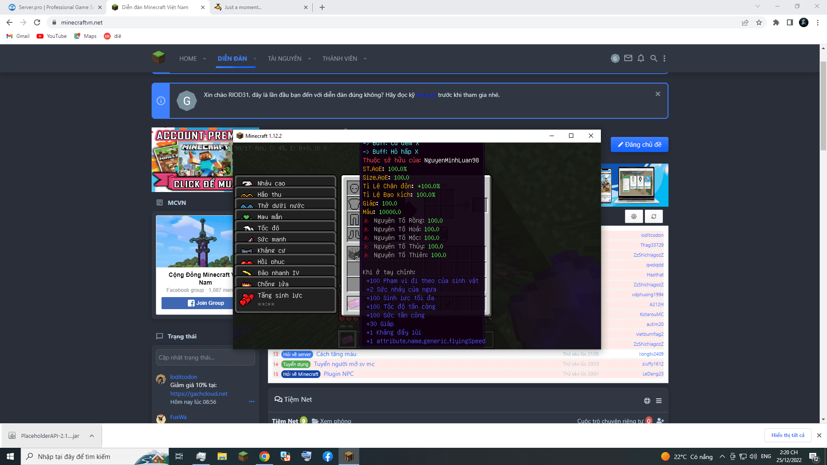Open the inbox envelope icon
This screenshot has width=827, height=465.
[628, 58]
